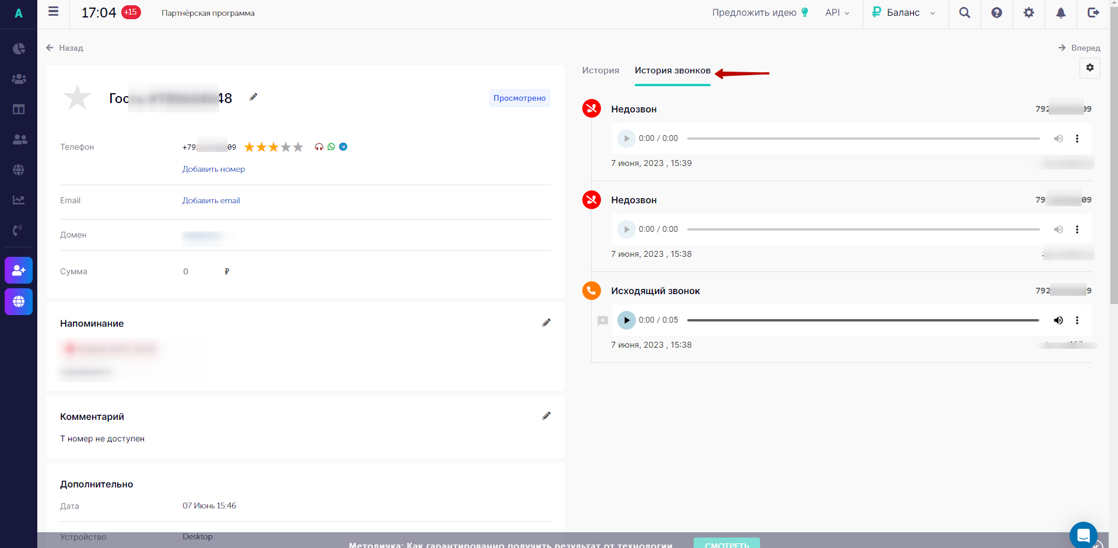Expand the API dropdown

click(838, 12)
